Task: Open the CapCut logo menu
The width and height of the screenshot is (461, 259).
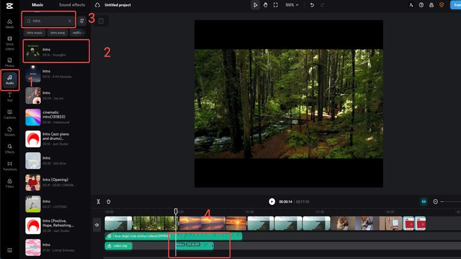Action: pos(9,5)
